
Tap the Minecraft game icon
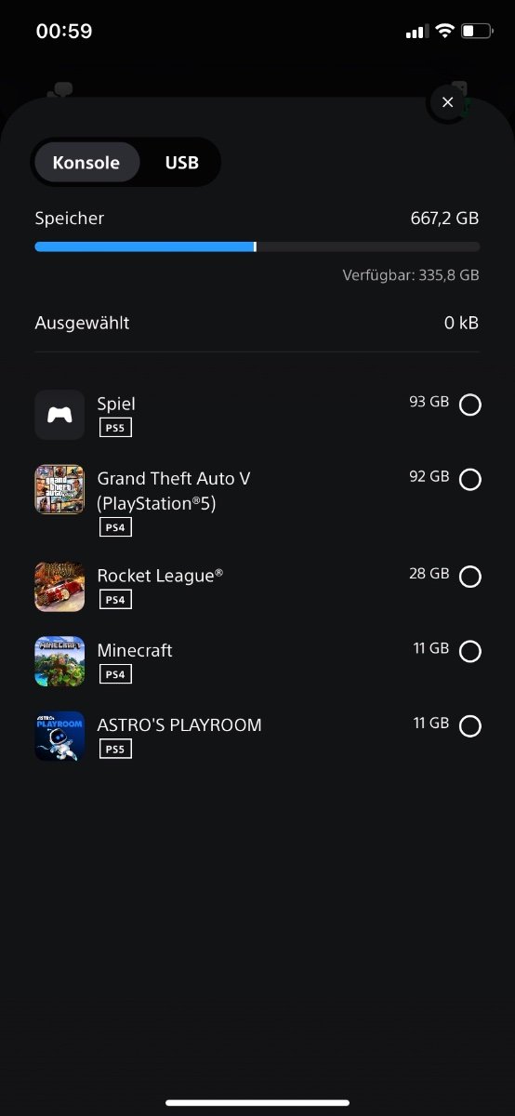pos(59,661)
